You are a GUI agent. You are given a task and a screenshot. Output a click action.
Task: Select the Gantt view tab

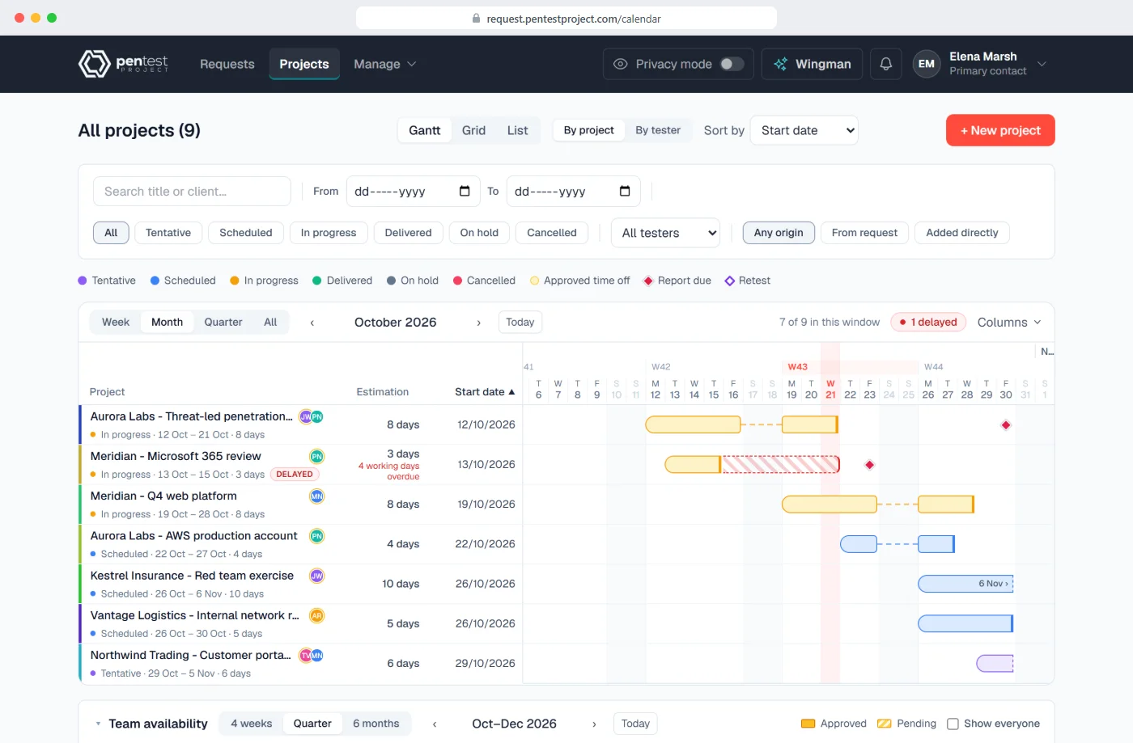pos(425,130)
